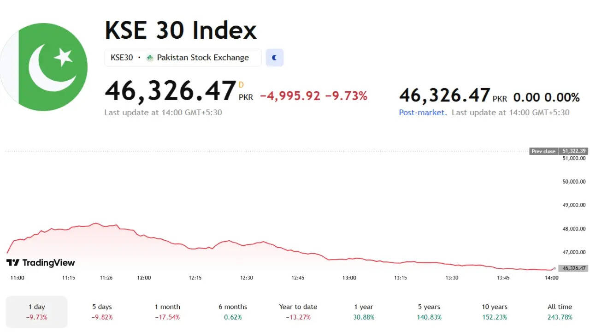Switch to the 5 days range
The width and height of the screenshot is (590, 332).
(102, 311)
